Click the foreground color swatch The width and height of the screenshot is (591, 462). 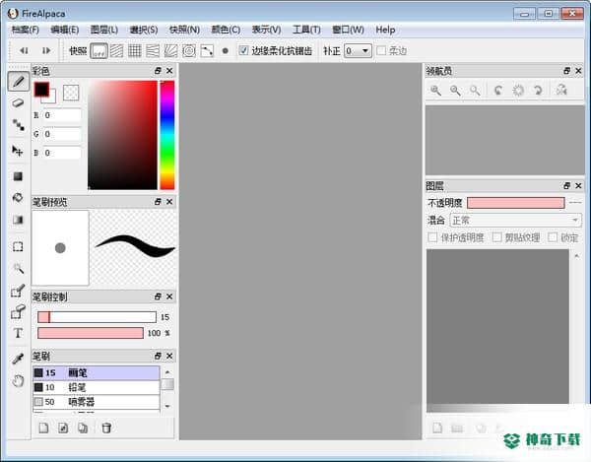pyautogui.click(x=41, y=90)
